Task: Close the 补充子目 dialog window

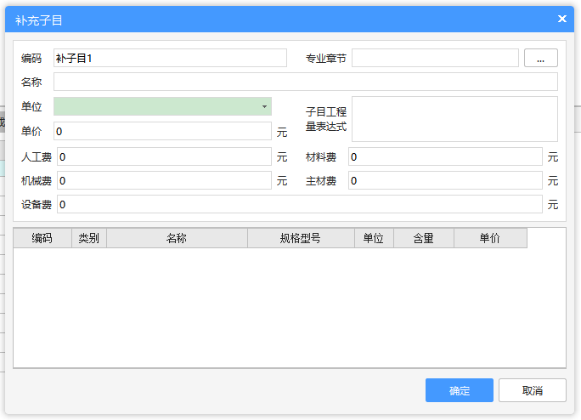Action: pyautogui.click(x=561, y=18)
